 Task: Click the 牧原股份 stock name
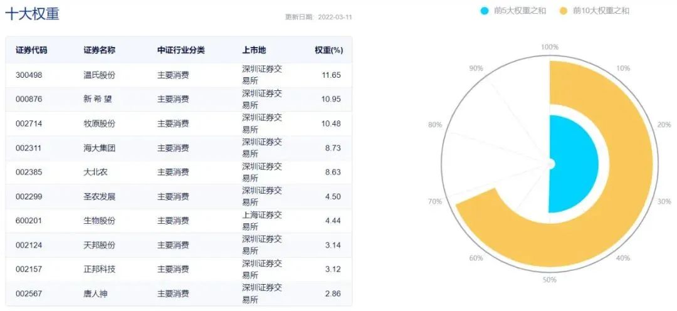point(99,124)
